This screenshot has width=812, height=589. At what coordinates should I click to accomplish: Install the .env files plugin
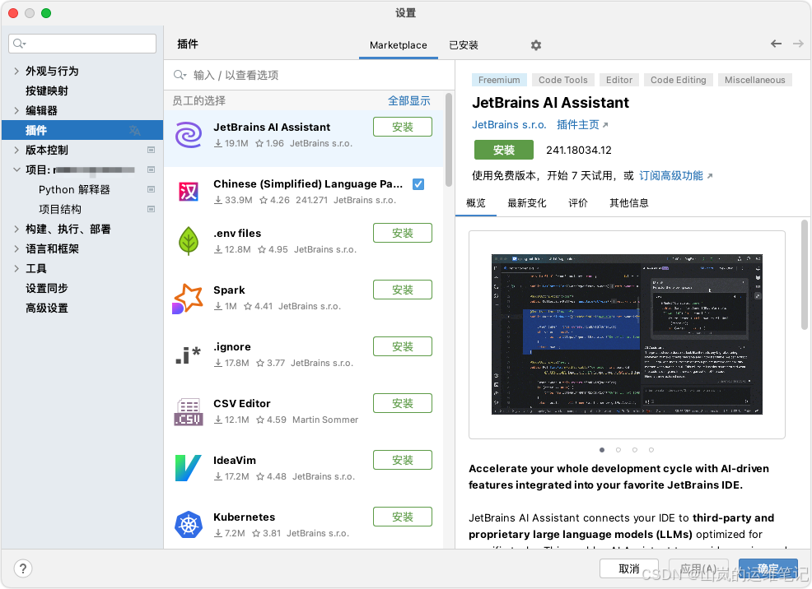[403, 233]
